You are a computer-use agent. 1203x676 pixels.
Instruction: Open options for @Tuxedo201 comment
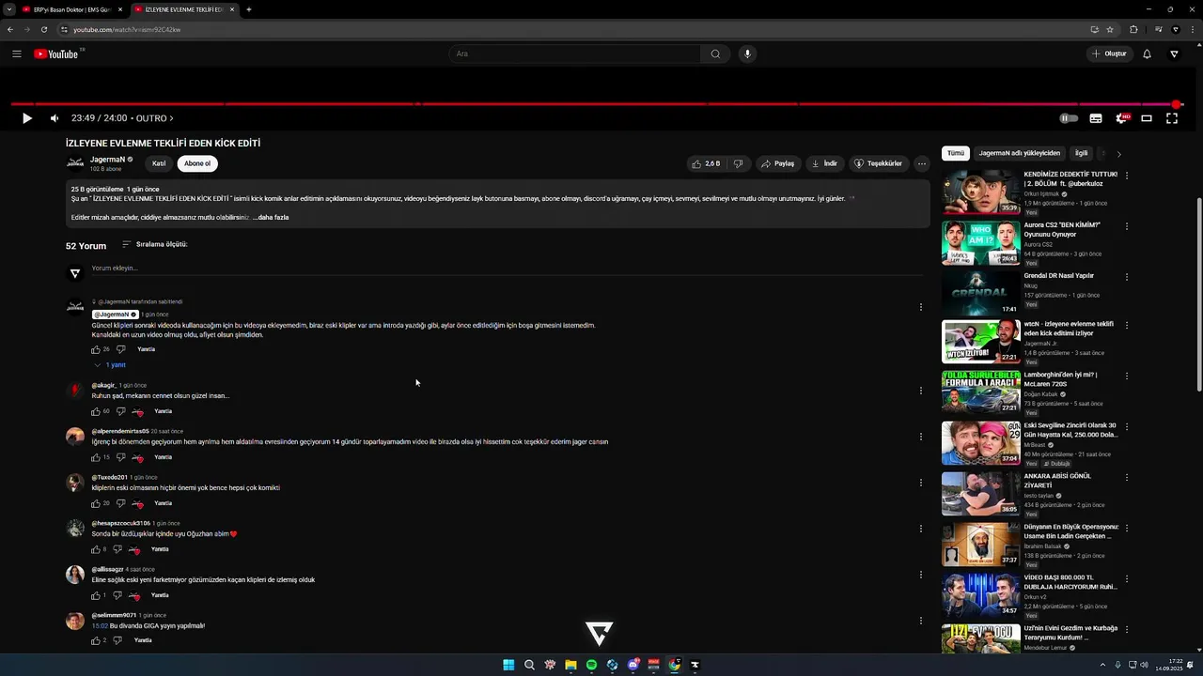(x=920, y=483)
